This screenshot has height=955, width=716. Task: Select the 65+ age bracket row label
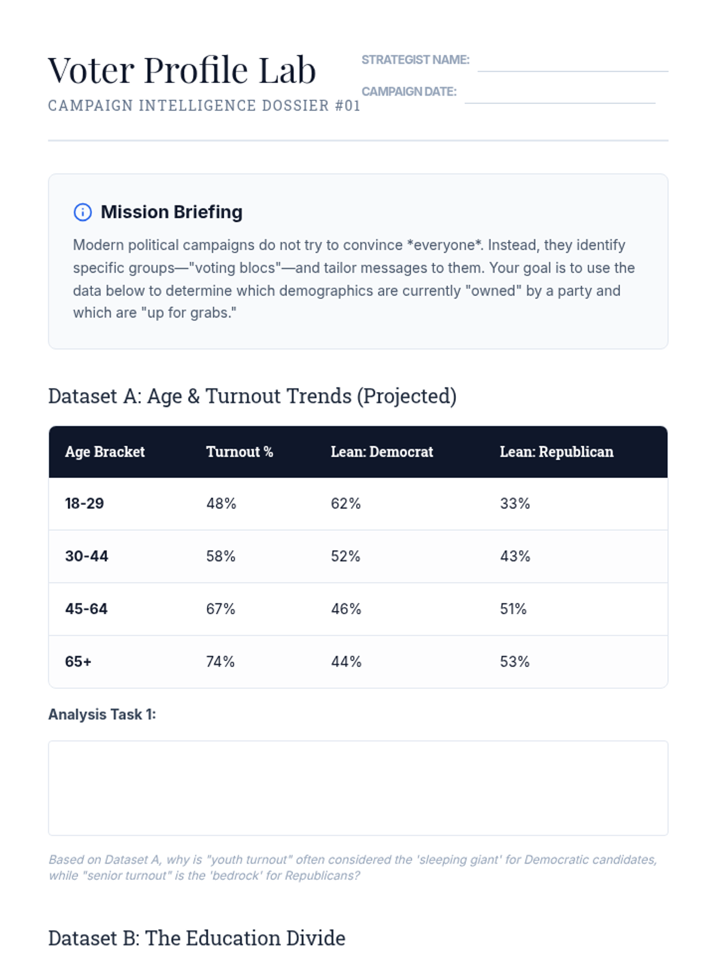78,662
